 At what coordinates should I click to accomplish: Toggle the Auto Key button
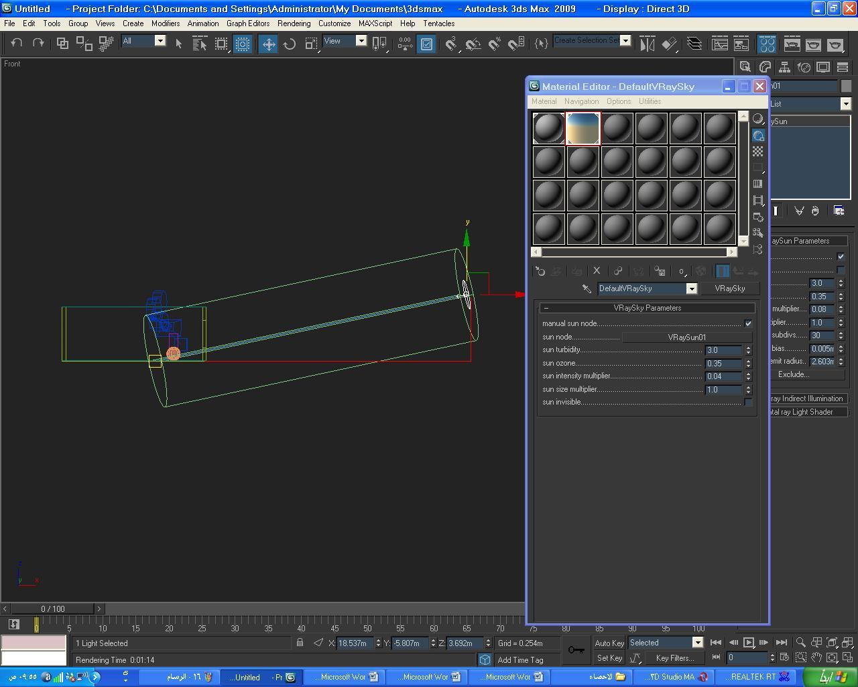609,643
